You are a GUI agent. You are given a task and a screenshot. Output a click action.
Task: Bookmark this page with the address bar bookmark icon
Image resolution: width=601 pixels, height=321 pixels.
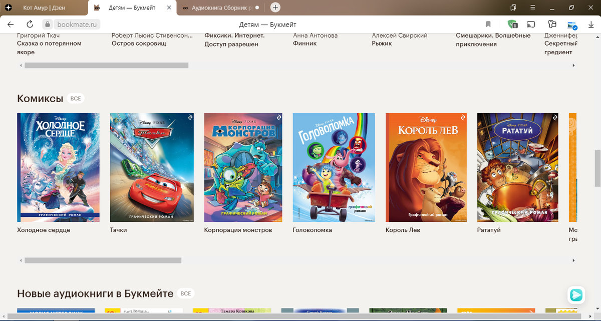[488, 24]
